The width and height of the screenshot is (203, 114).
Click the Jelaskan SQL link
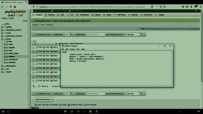click(x=168, y=29)
